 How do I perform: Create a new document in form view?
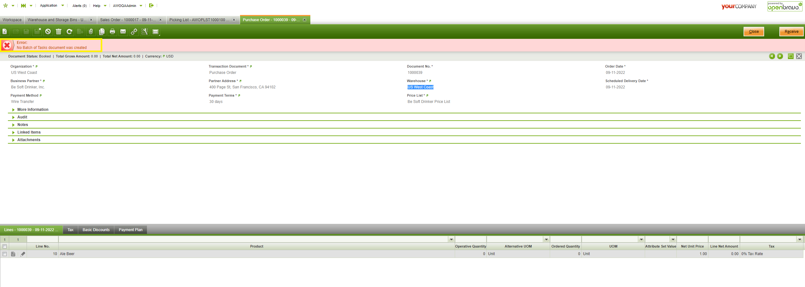[x=5, y=32]
